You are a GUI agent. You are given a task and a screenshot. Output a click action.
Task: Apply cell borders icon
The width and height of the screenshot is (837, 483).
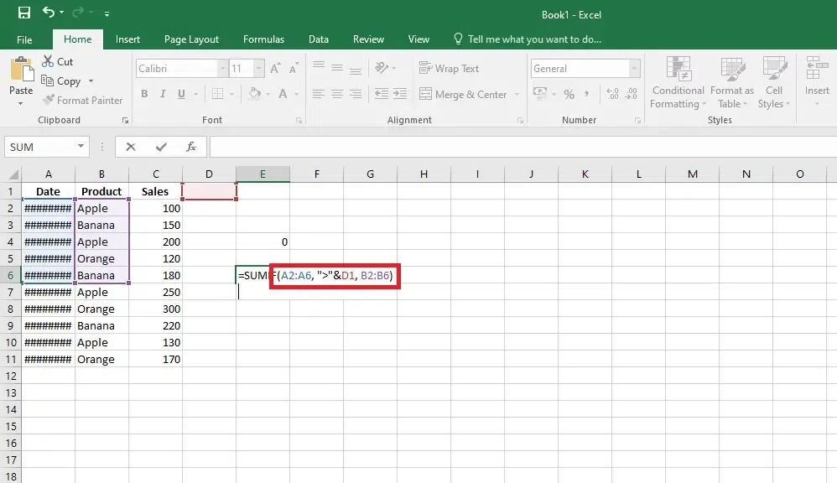pos(218,94)
